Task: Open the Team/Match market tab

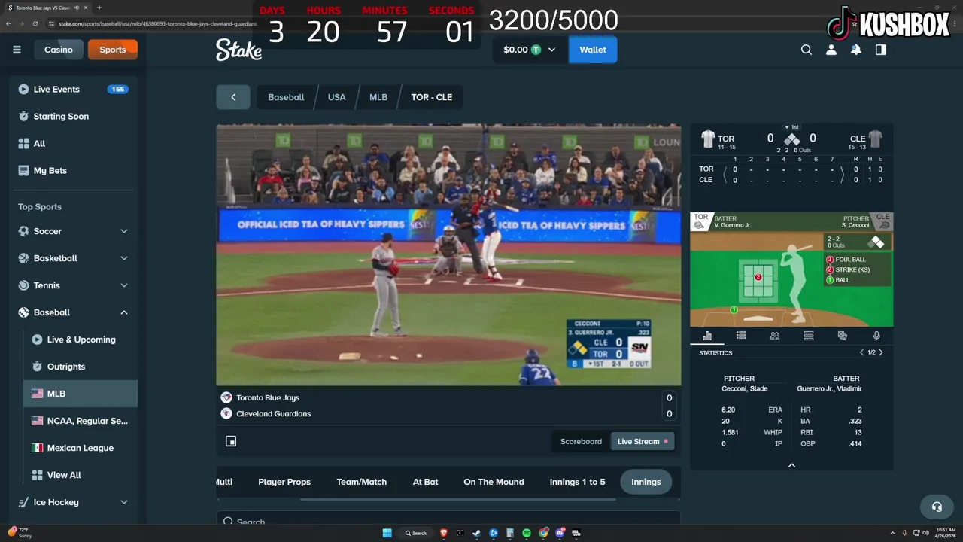Action: point(362,482)
